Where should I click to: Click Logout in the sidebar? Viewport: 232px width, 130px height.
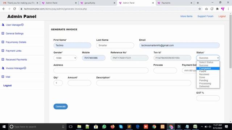pos(7,86)
